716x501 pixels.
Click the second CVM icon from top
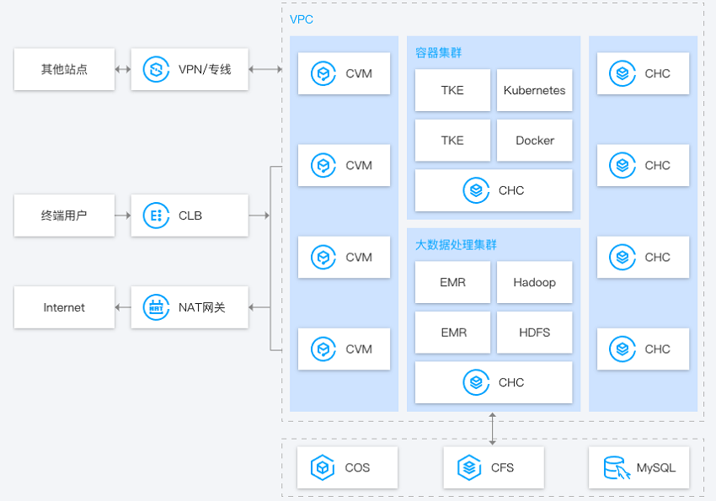coord(323,165)
